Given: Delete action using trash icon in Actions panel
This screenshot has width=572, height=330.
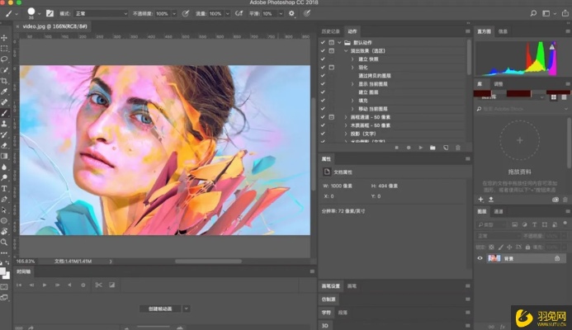Looking at the screenshot, I should tap(458, 148).
